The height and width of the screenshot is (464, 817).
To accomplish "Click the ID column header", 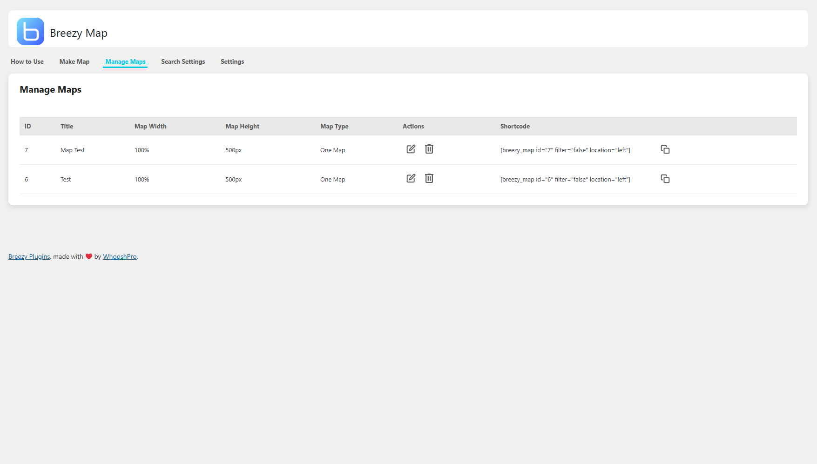I will tap(28, 126).
